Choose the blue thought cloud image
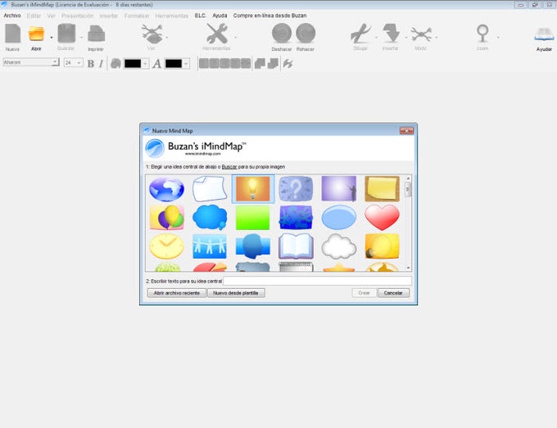557x428 pixels. (210, 217)
